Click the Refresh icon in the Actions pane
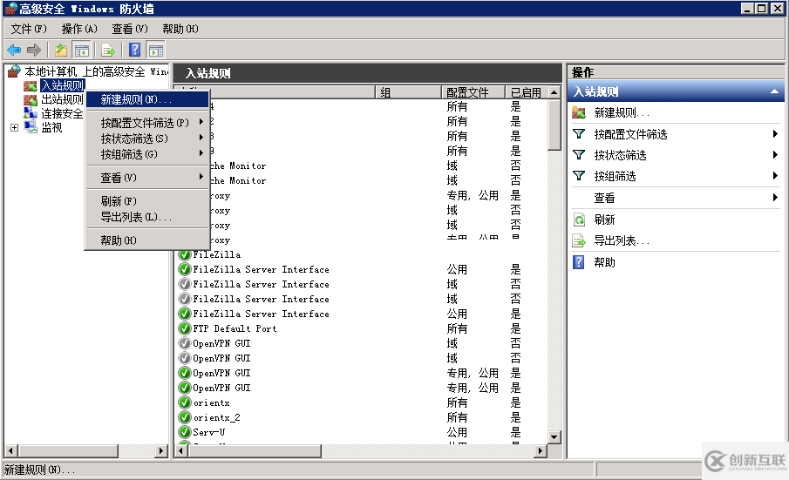The width and height of the screenshot is (789, 480). [579, 220]
